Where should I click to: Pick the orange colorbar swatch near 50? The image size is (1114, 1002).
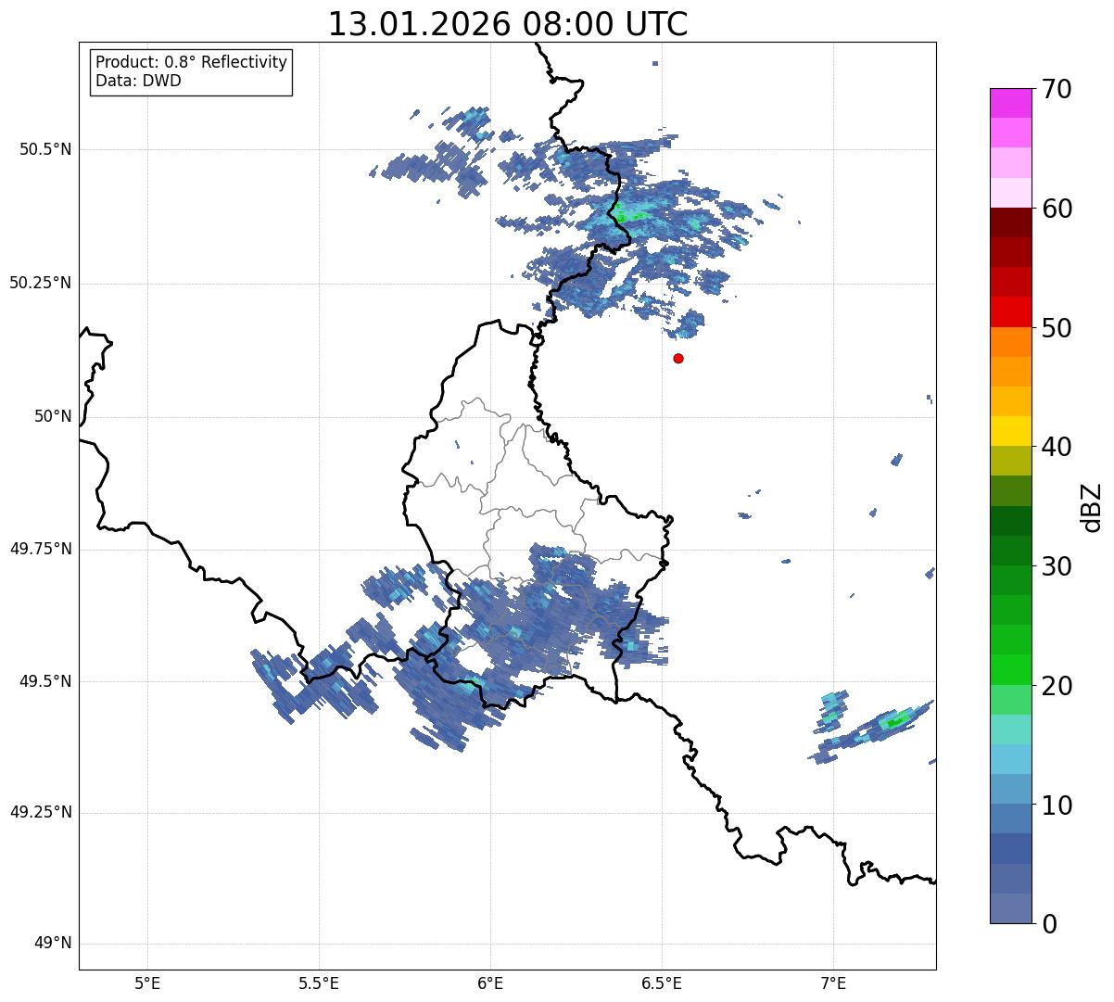click(x=1010, y=341)
